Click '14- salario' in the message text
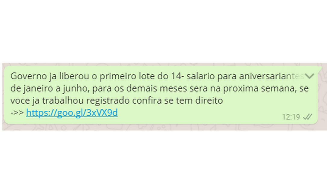This screenshot has width=327, height=196. coord(193,76)
